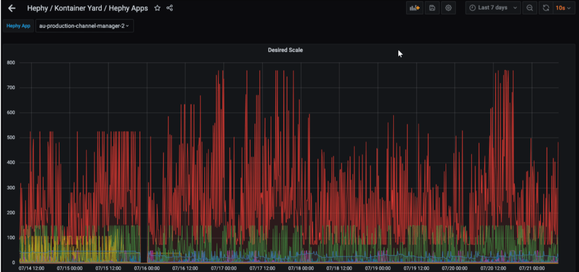
Task: Click the Hephy App variable label
Action: tap(19, 26)
